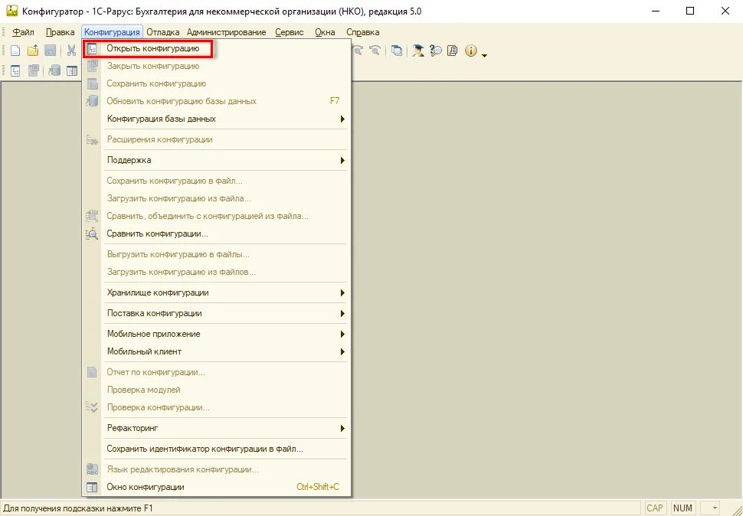Expand the Поставка конфигурации submenu

tap(217, 313)
